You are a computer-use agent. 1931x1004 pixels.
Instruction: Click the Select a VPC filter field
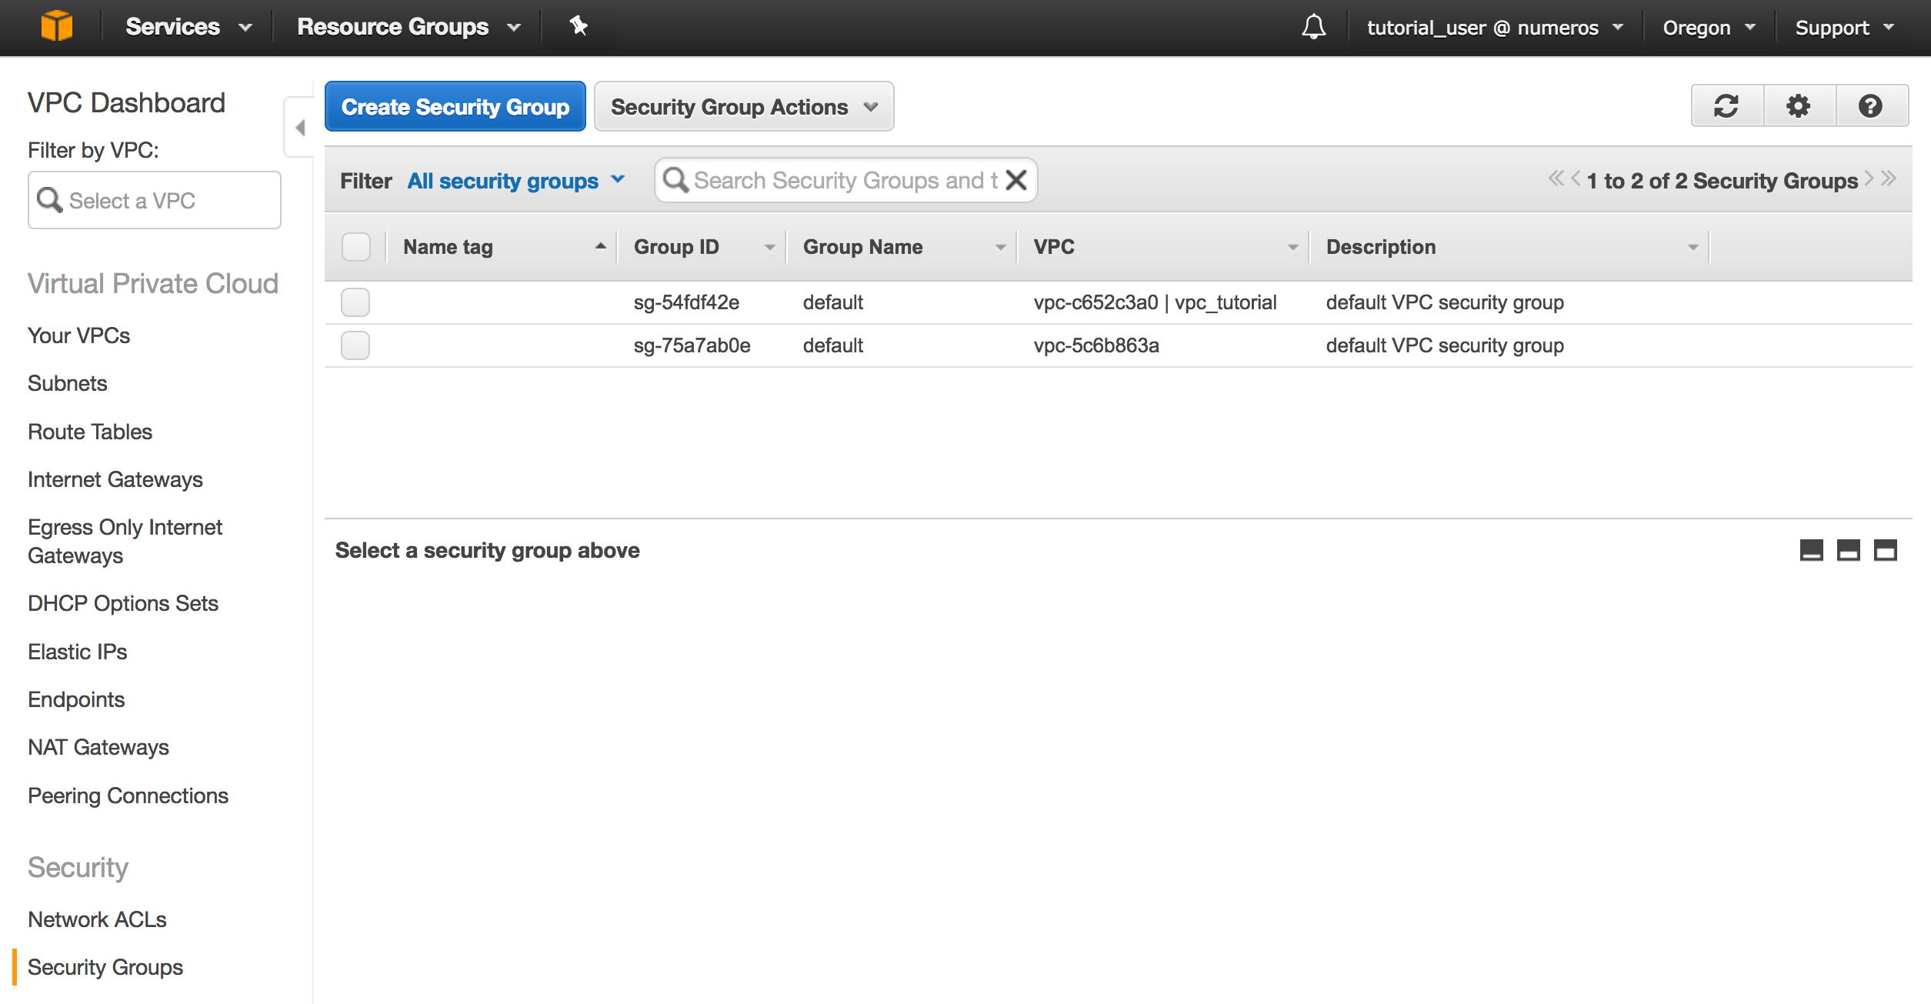click(x=154, y=200)
